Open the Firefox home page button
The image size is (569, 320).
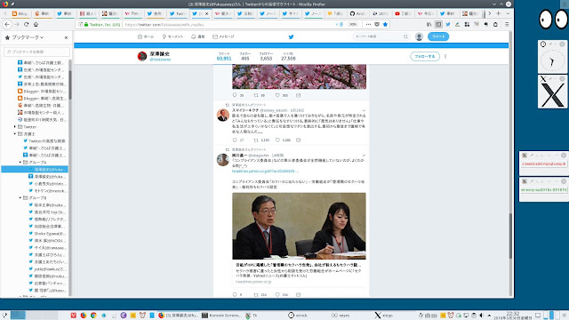pyautogui.click(x=36, y=24)
